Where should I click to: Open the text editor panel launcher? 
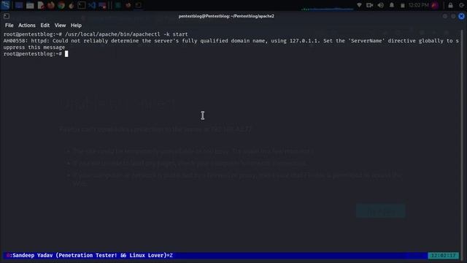coord(41,5)
